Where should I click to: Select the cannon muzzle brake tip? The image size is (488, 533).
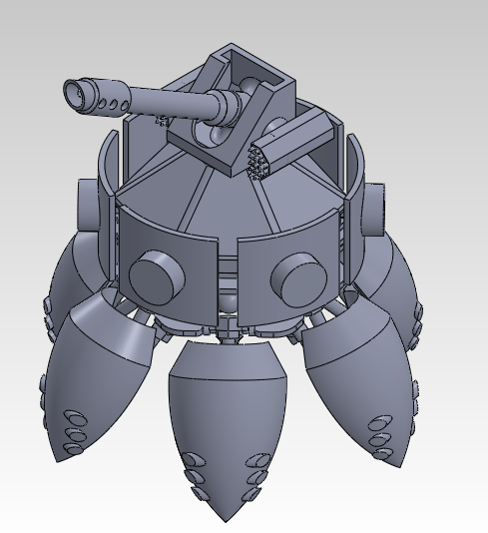pos(97,97)
